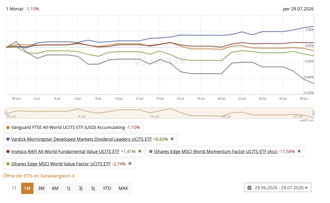Click the calendar icon in date range box

pos(249,188)
